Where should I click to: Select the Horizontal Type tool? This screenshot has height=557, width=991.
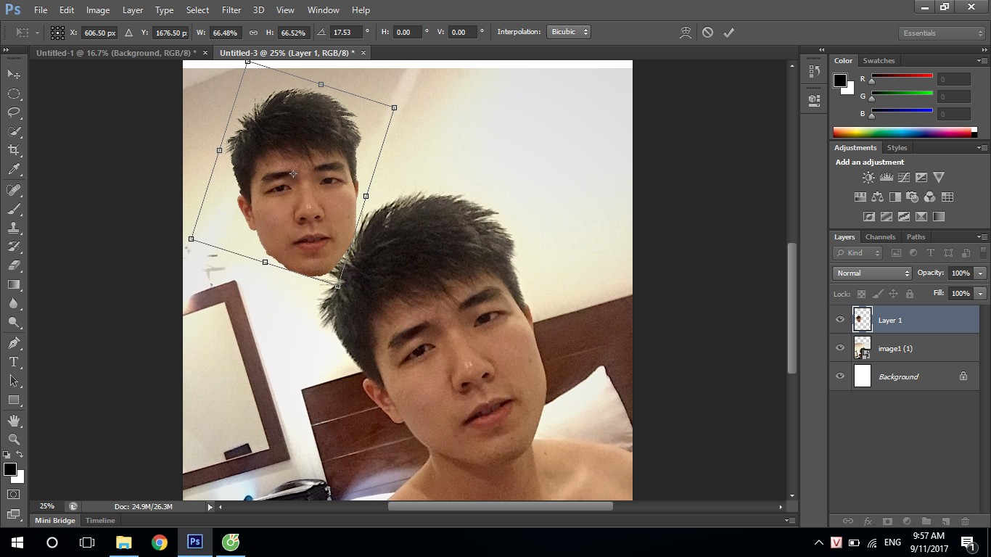[x=14, y=362]
